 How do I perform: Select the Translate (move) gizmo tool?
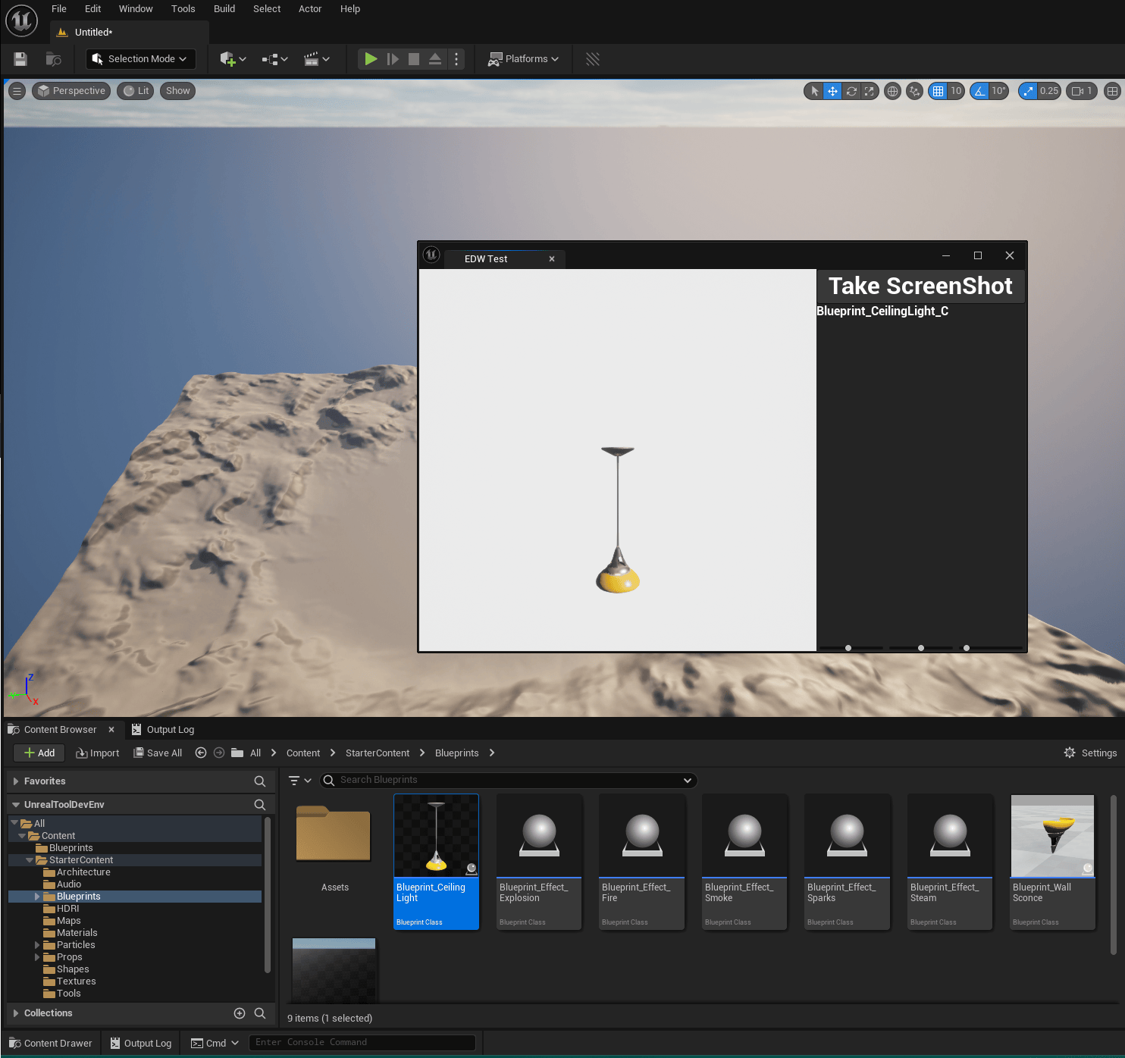832,91
